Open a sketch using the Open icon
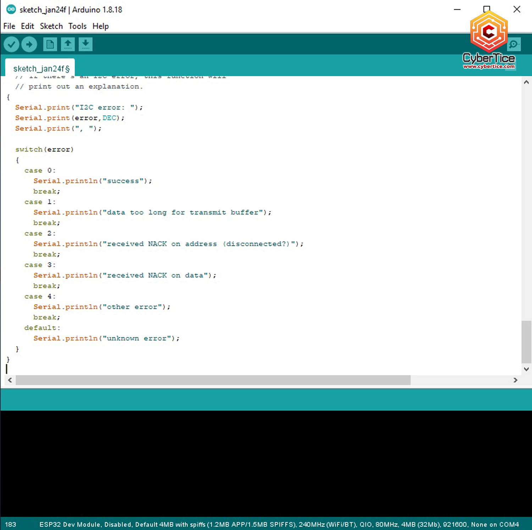The image size is (532, 530). (68, 45)
